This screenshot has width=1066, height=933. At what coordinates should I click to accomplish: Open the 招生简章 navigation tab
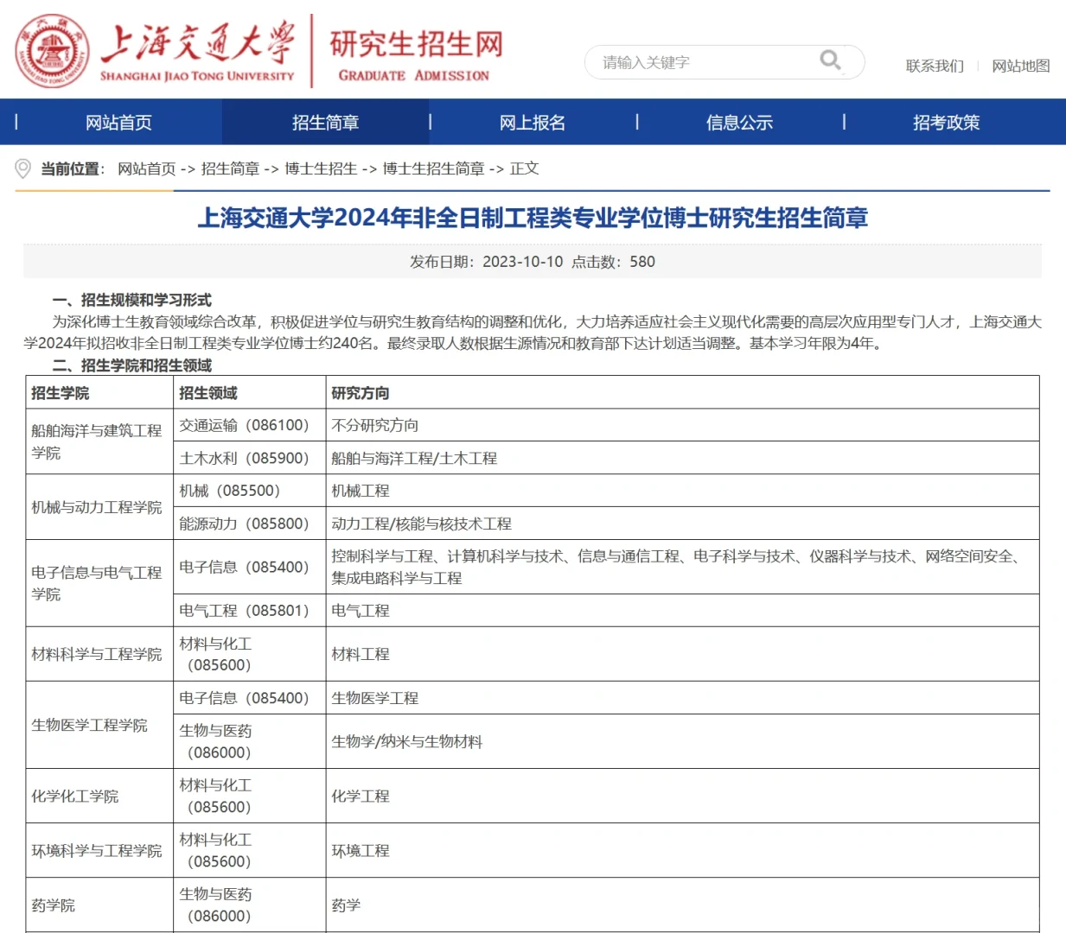pyautogui.click(x=325, y=123)
